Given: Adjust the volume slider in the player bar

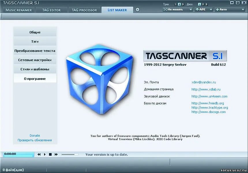Looking at the screenshot, I should click(x=69, y=154).
